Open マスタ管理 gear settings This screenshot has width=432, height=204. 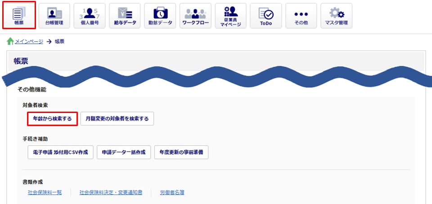[x=336, y=16]
